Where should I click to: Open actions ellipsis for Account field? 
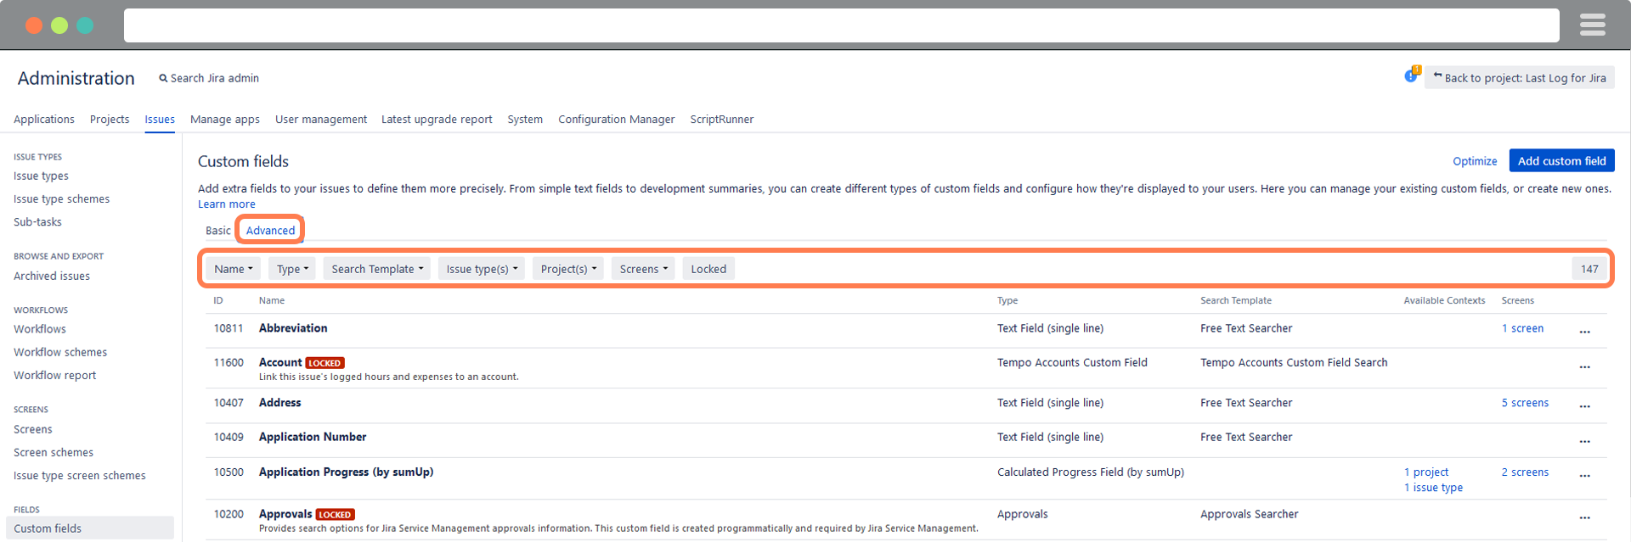tap(1584, 367)
